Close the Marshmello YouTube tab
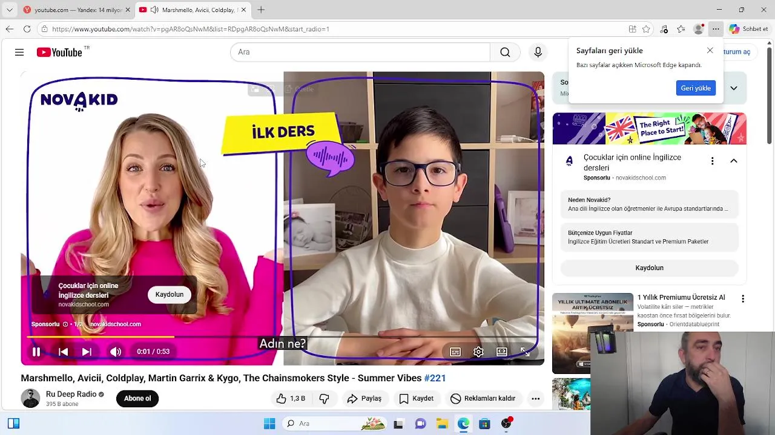 click(243, 10)
